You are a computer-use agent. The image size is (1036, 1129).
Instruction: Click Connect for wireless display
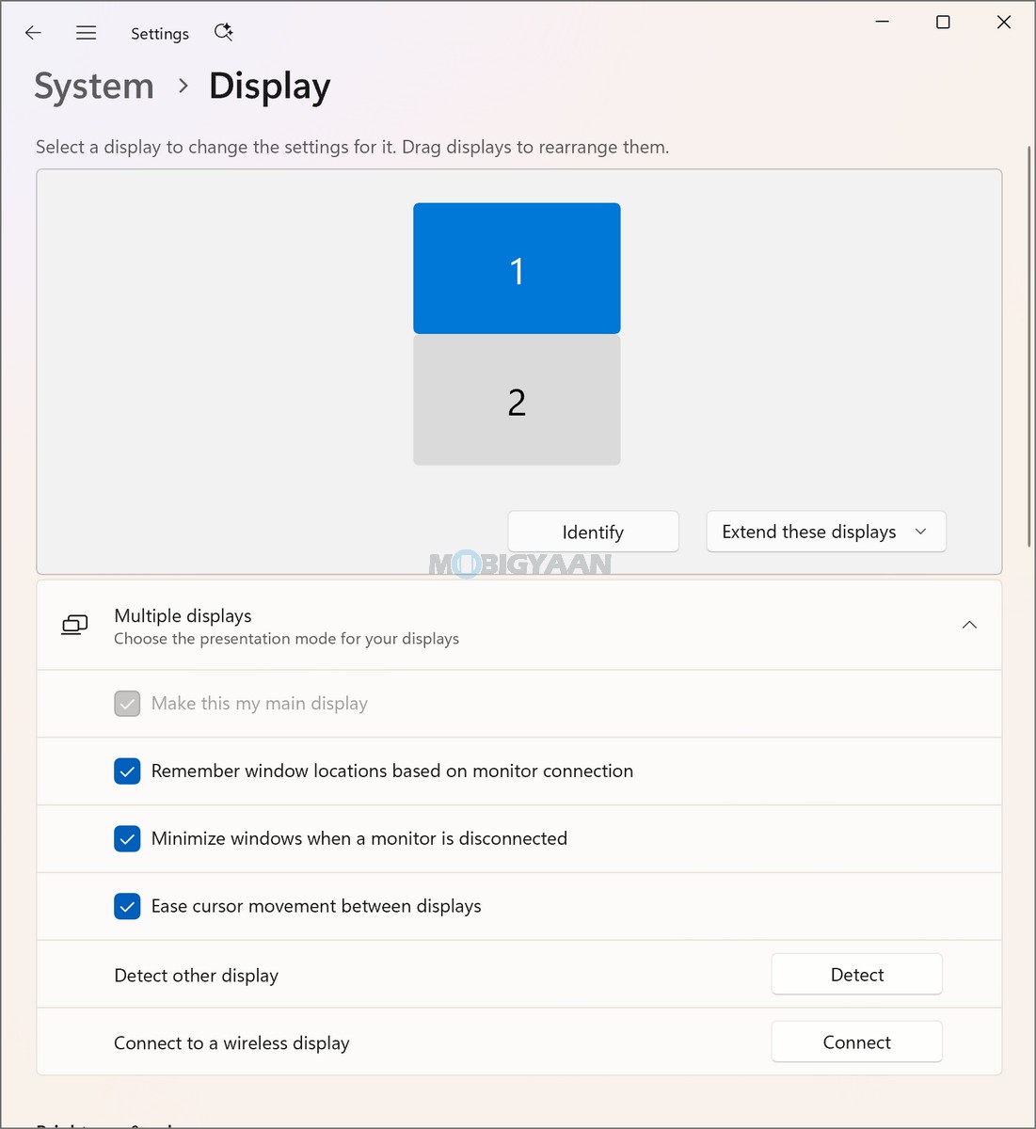point(856,1042)
